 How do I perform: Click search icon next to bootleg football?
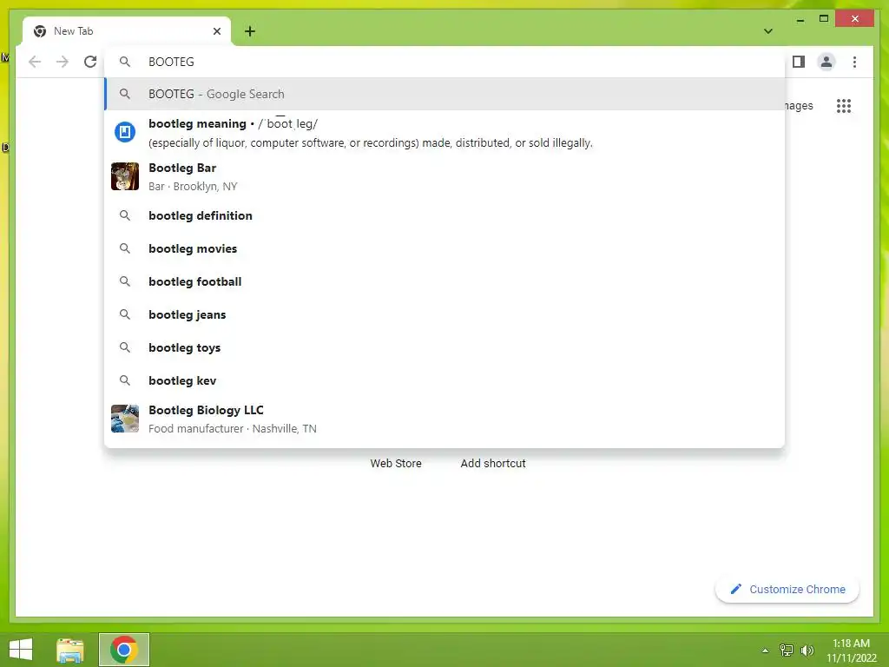point(125,281)
